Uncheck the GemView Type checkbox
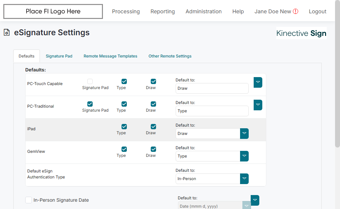The height and width of the screenshot is (209, 340). pos(124,149)
